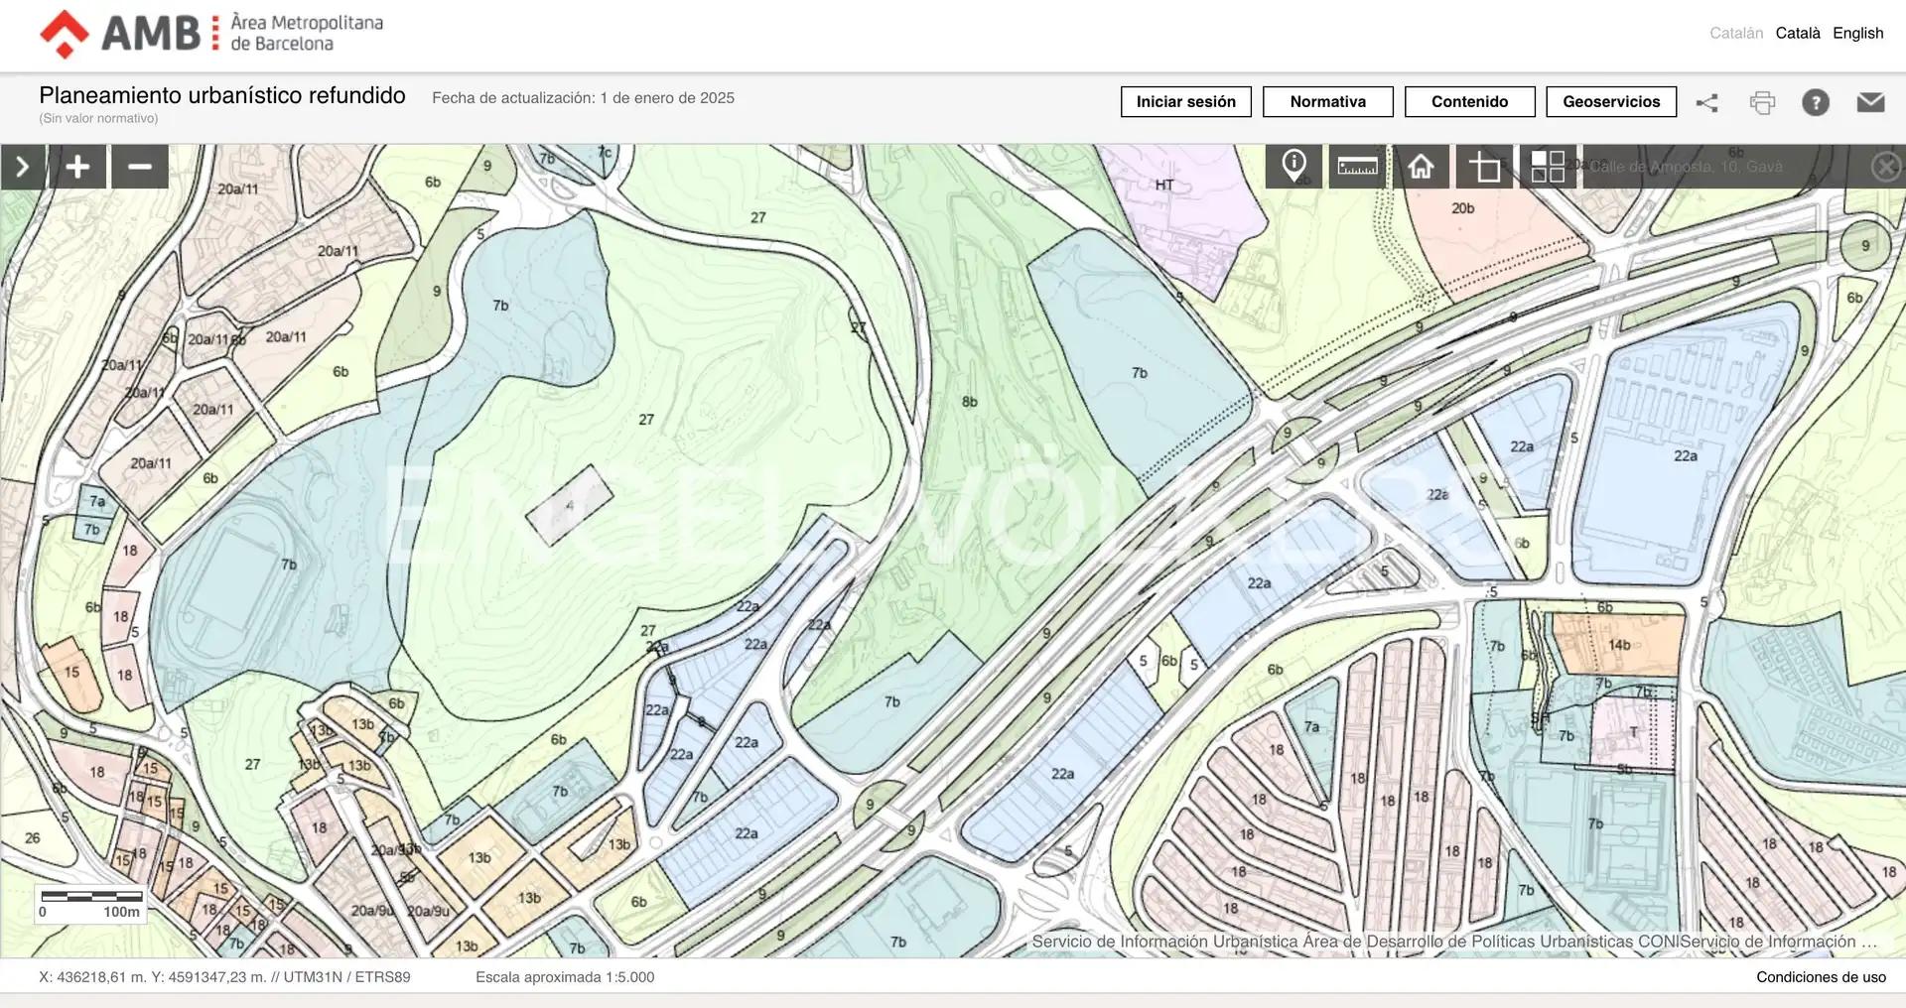Open the Contenido menu
This screenshot has width=1906, height=1008.
1470,102
